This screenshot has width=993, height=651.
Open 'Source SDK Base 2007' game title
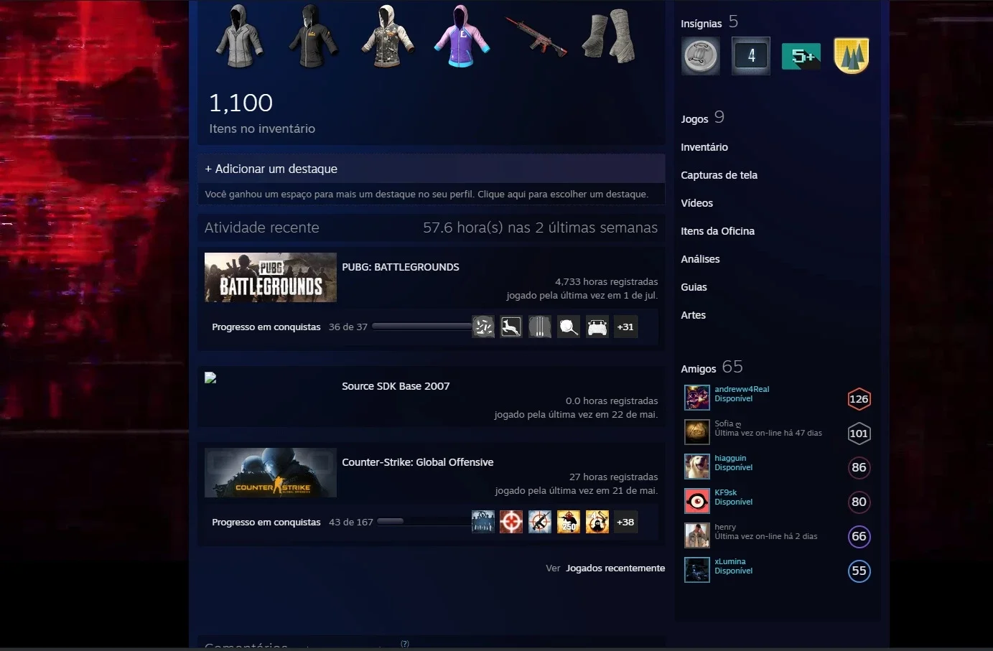coord(396,386)
